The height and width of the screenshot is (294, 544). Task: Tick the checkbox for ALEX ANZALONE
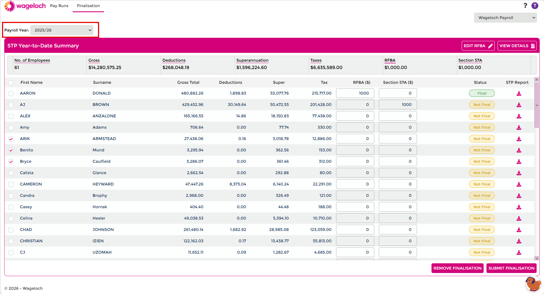[11, 116]
